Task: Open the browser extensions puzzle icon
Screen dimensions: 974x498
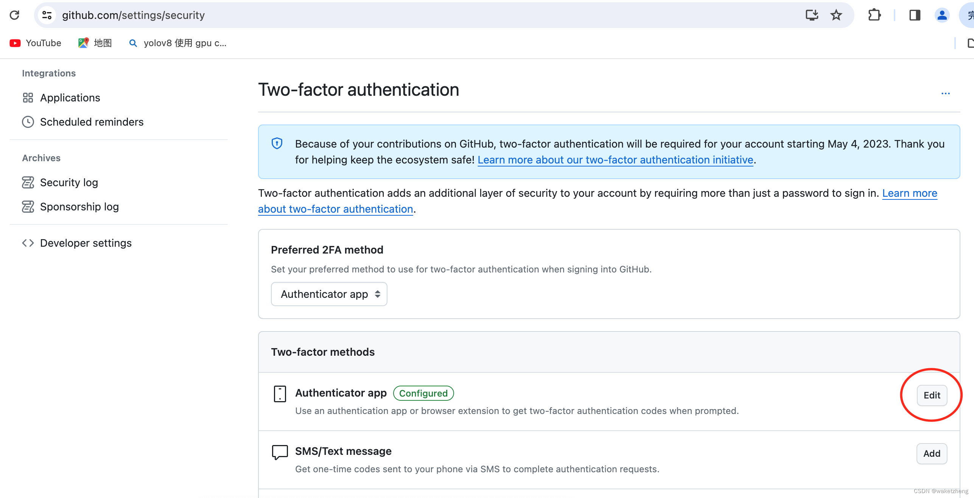Action: [874, 15]
